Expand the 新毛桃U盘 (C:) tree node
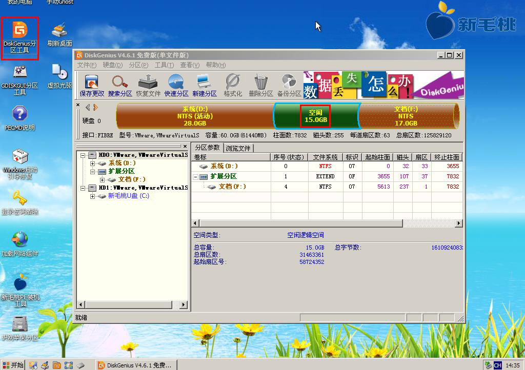Image resolution: width=525 pixels, height=370 pixels. coord(92,196)
